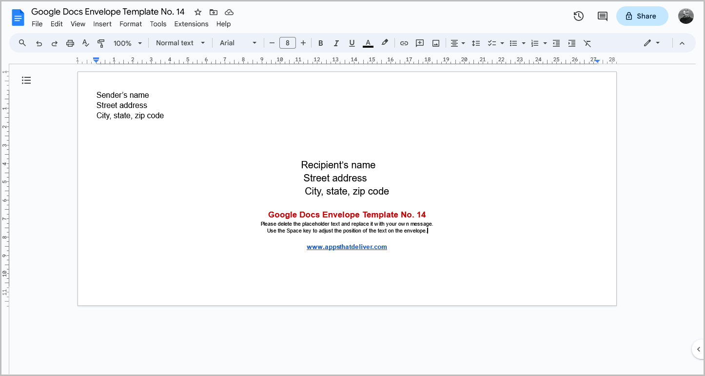
Task: Open the version history clock icon
Action: click(x=579, y=16)
